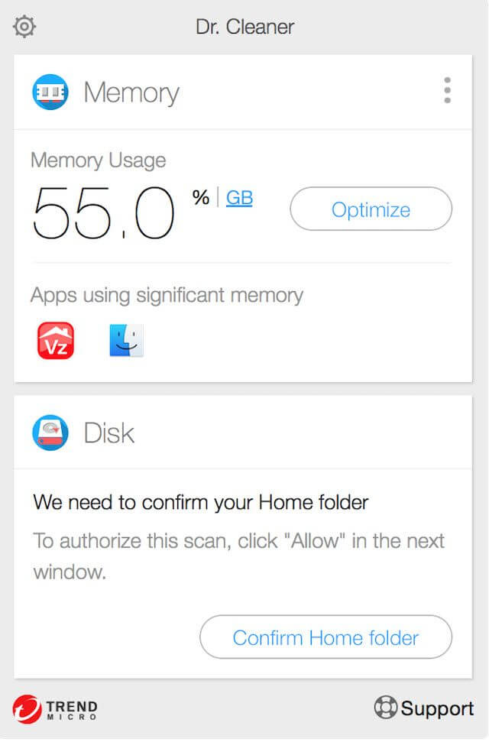Click Apps using significant memory label
Screen dimensions: 489x742
point(167,296)
